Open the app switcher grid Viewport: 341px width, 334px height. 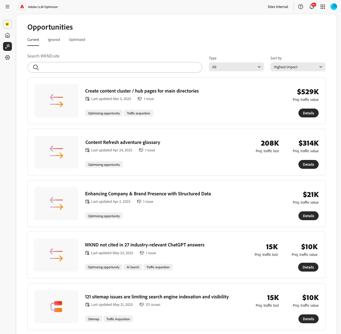(x=323, y=7)
